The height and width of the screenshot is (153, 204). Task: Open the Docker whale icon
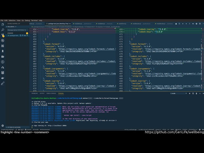[x=3, y=78]
